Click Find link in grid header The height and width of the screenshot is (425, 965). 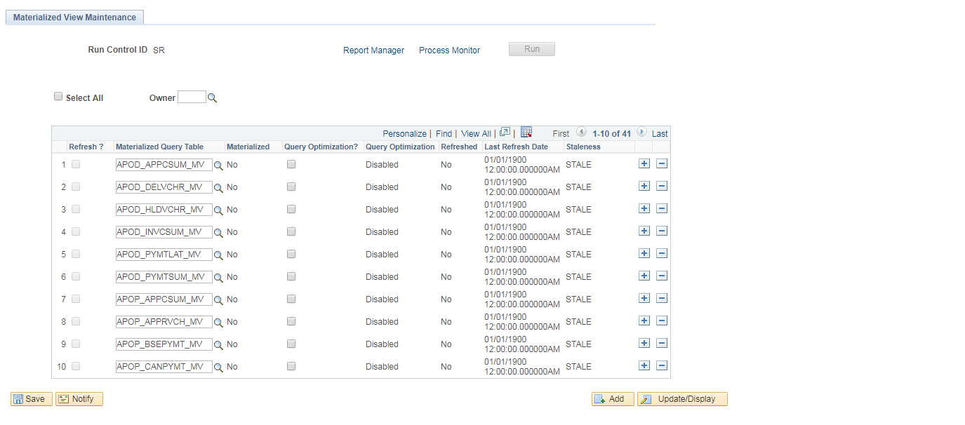(444, 134)
